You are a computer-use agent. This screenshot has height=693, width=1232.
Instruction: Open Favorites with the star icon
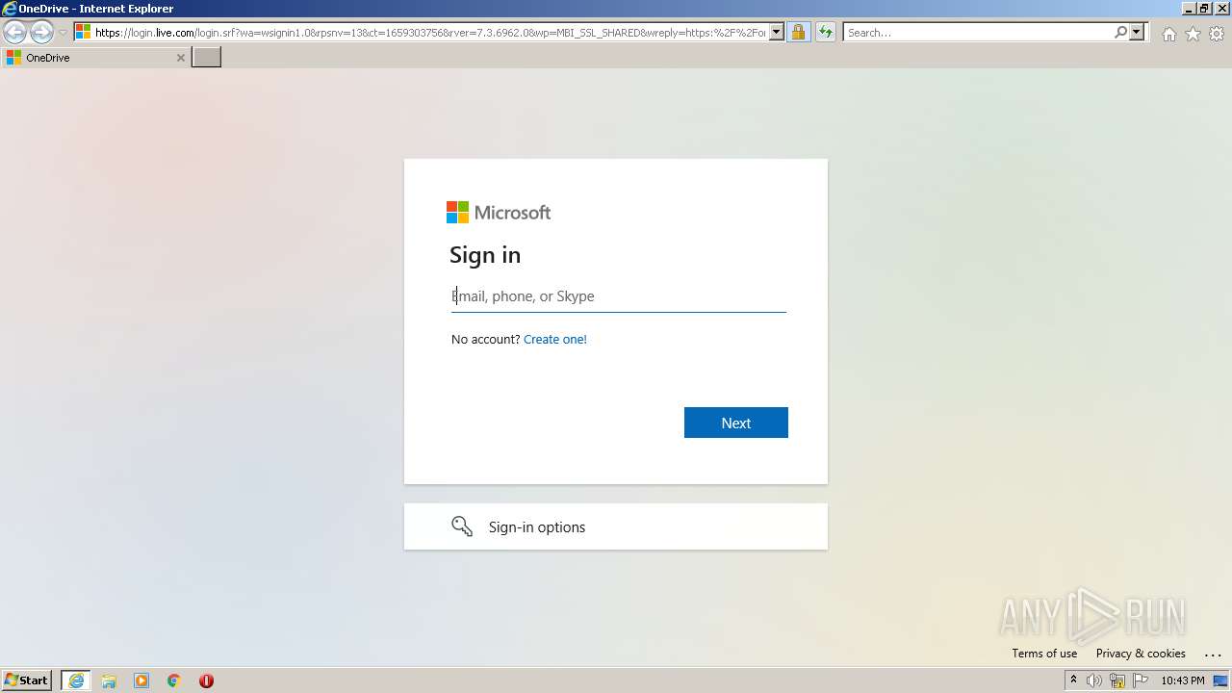click(1193, 34)
